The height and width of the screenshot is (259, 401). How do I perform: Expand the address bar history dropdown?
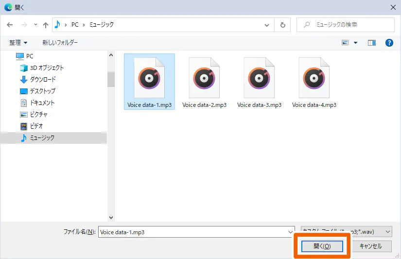point(267,25)
